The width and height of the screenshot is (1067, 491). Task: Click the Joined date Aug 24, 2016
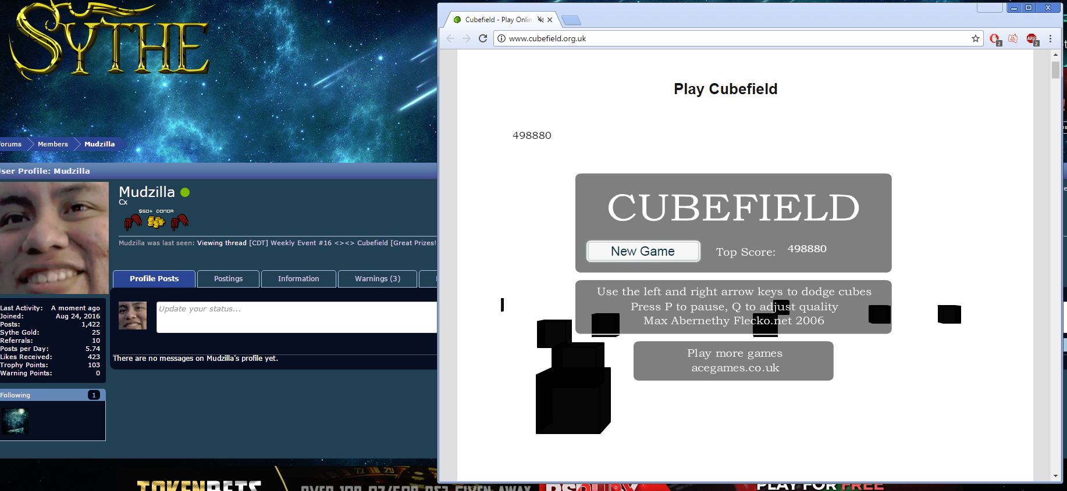click(x=78, y=316)
